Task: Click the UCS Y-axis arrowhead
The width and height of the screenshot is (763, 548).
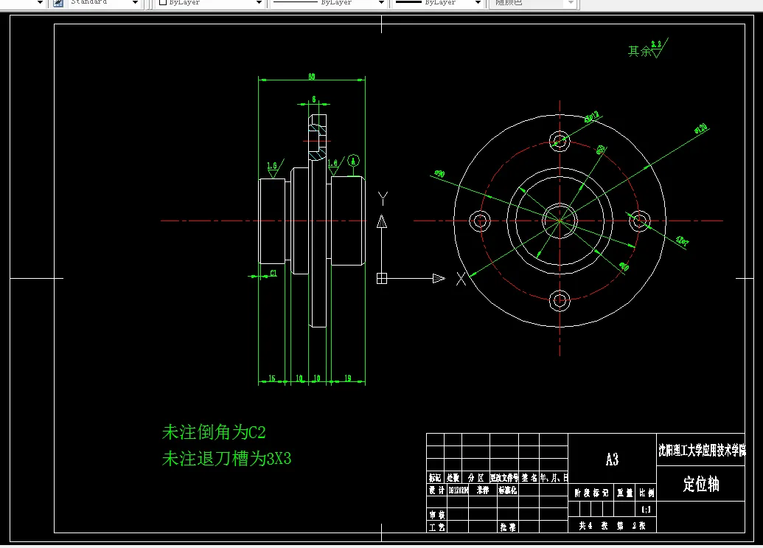Action: [x=382, y=222]
